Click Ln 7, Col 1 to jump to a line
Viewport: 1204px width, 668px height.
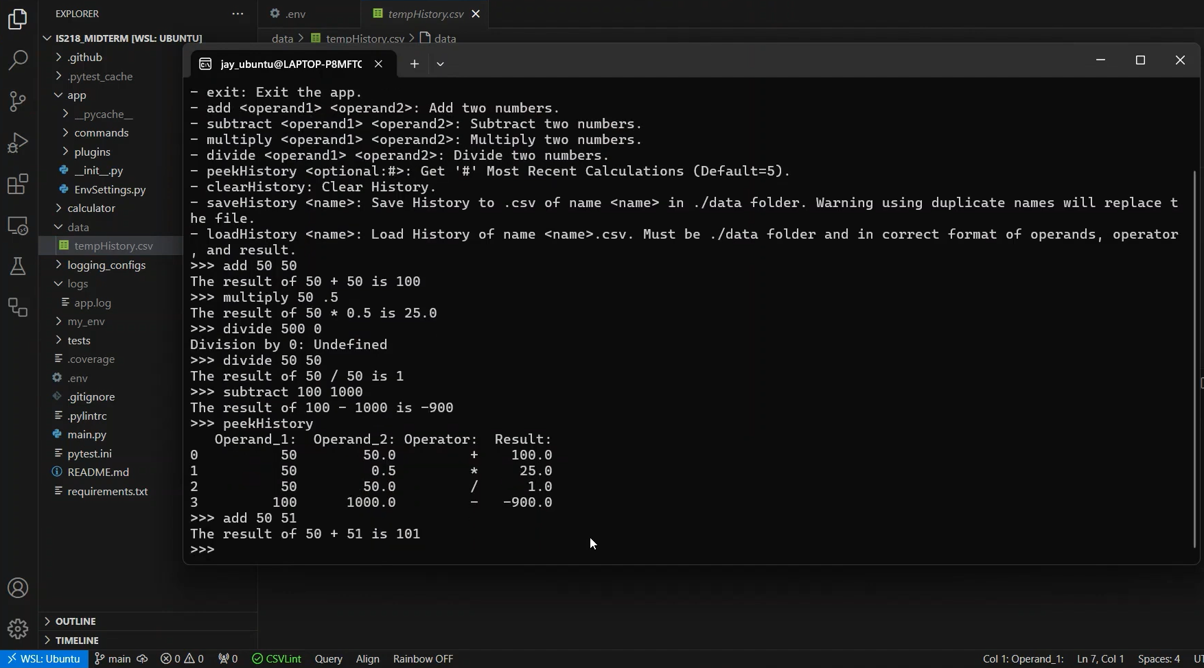click(1100, 658)
